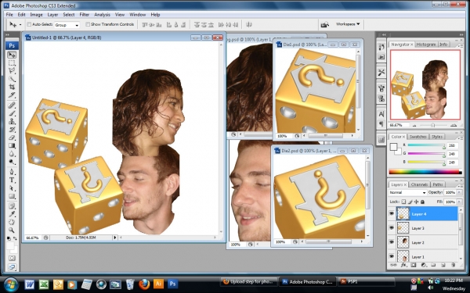Image resolution: width=470 pixels, height=293 pixels.
Task: Select the Dodge tool
Action: click(x=12, y=162)
